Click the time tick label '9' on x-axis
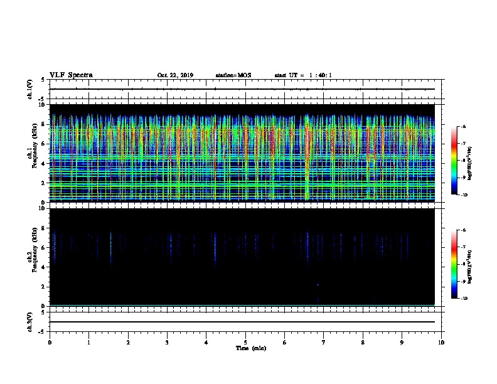 402,343
